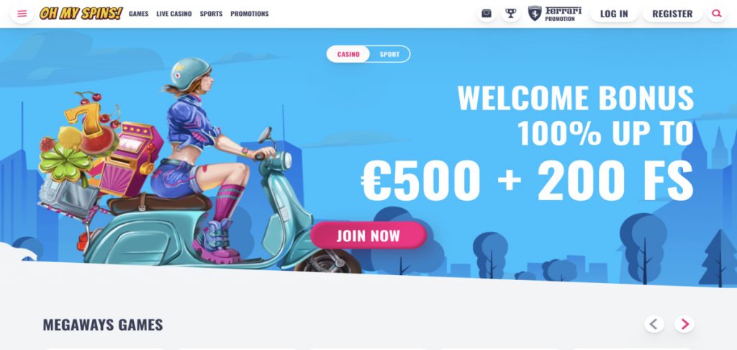Click the welcome bonus banner text
Screen dimensions: 737x350
click(528, 143)
